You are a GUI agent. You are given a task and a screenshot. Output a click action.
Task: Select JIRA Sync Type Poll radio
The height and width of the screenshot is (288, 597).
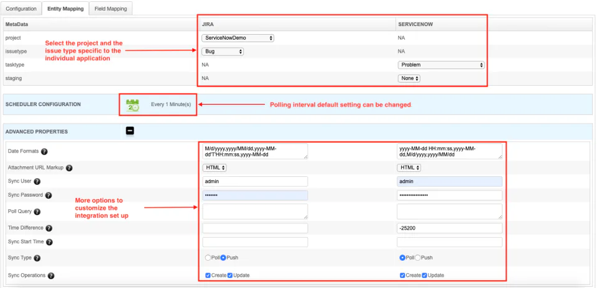click(x=208, y=258)
